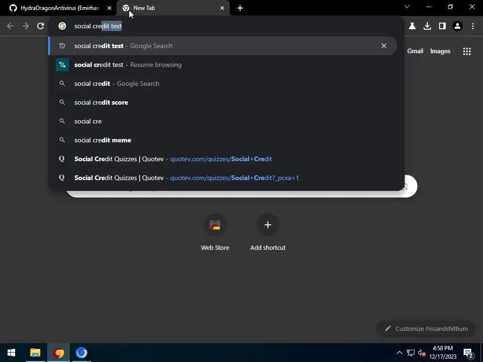Remove the 'social credit test' history suggestion

tap(384, 46)
